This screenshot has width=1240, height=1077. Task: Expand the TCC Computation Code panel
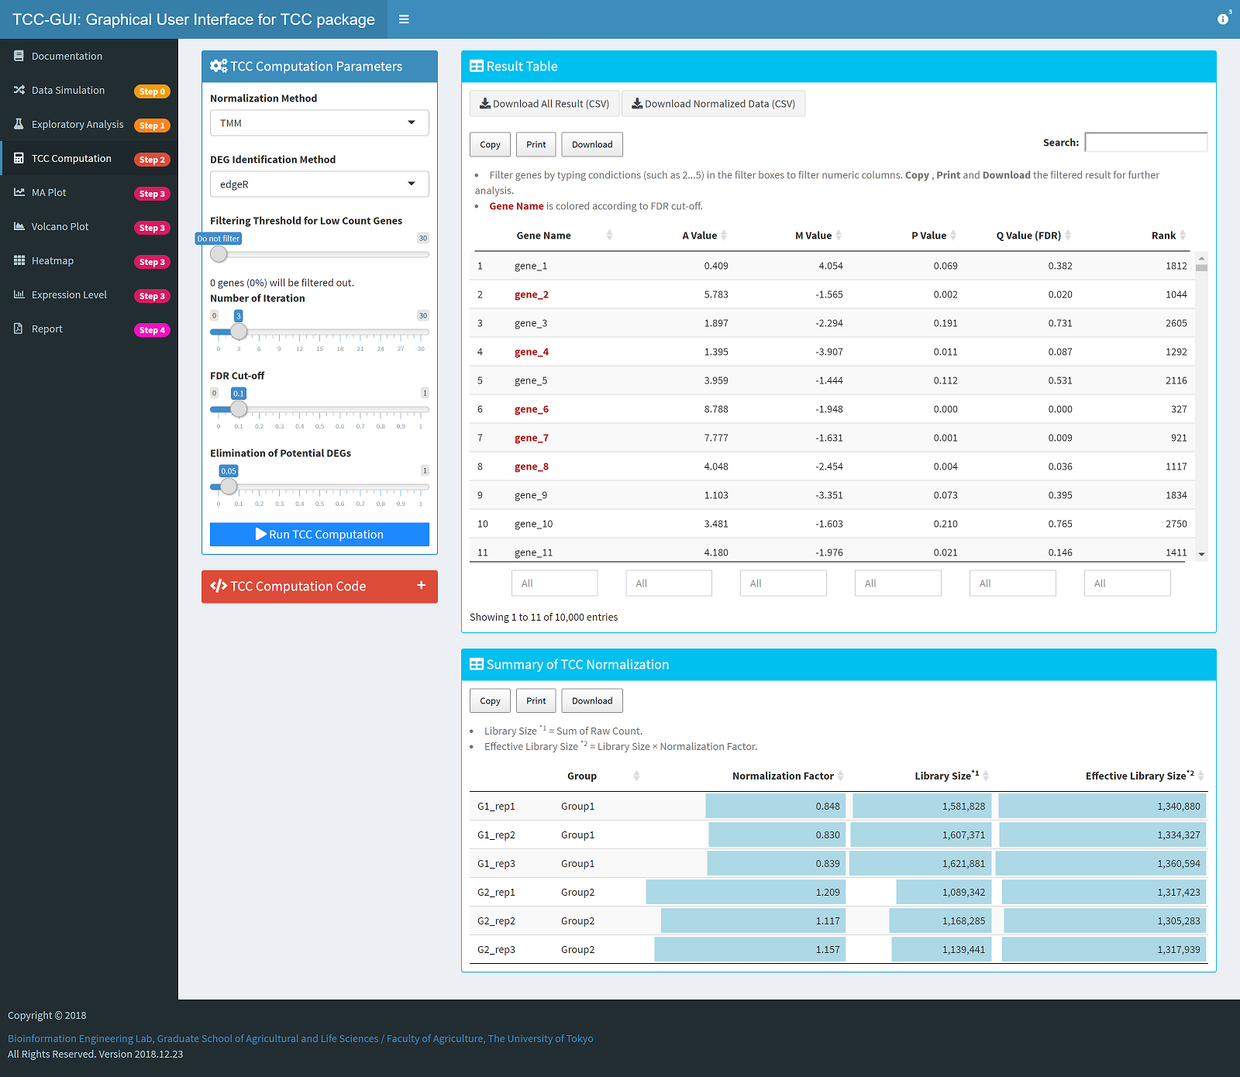(x=421, y=586)
